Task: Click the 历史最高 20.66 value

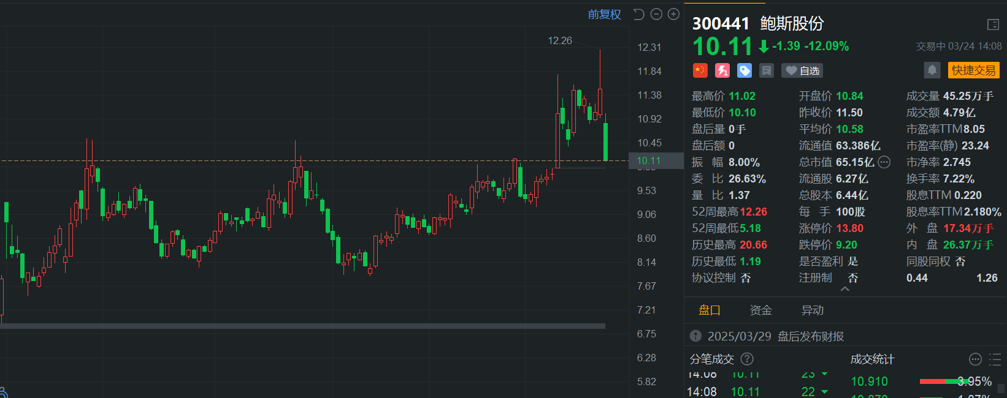Action: (x=753, y=245)
